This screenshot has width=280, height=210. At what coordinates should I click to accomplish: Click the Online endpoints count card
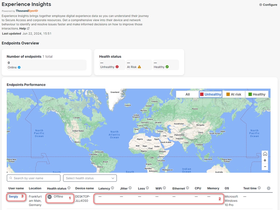coord(47,65)
